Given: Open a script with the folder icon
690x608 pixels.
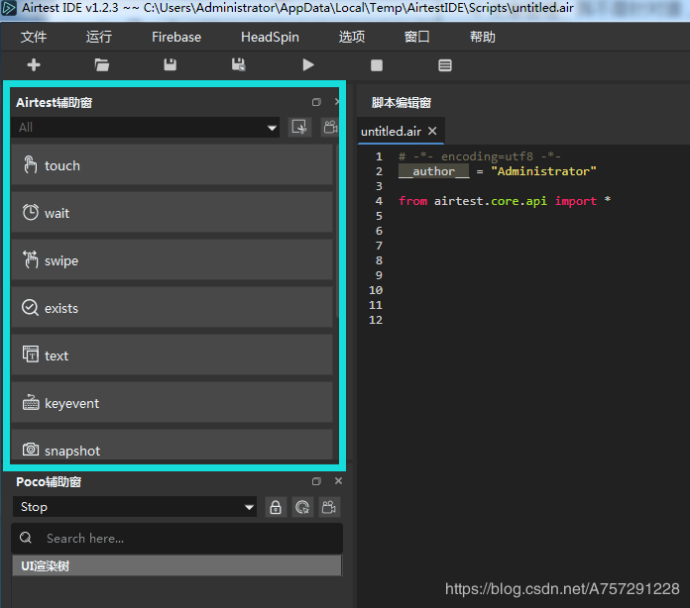Looking at the screenshot, I should coord(102,65).
